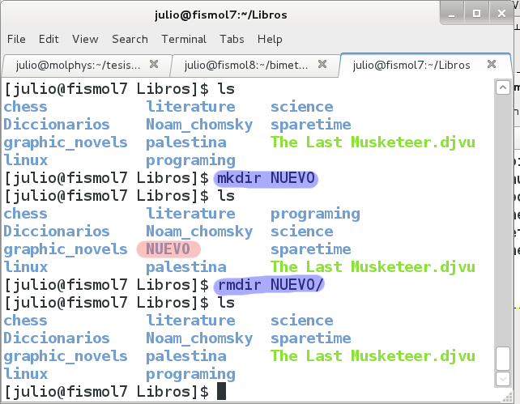Close the julio@fismol8 bimet tab
520x404 pixels.
(322, 65)
